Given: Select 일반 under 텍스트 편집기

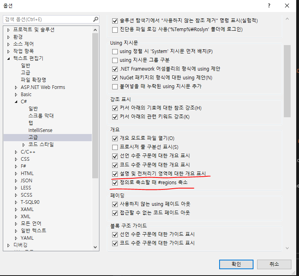Looking at the screenshot, I should [x=26, y=65].
